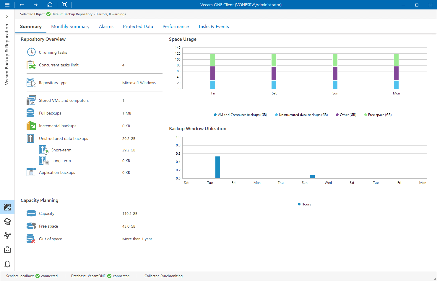
Task: Click the back navigation arrow
Action: coord(21,5)
